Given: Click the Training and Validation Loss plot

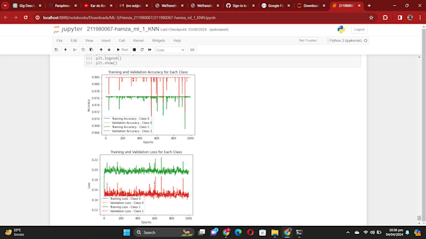Looking at the screenshot, I should click(140, 187).
